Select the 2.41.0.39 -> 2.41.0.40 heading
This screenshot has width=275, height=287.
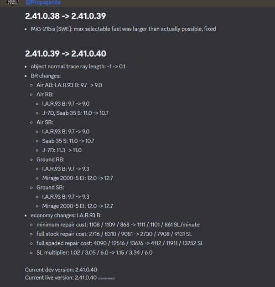66,54
